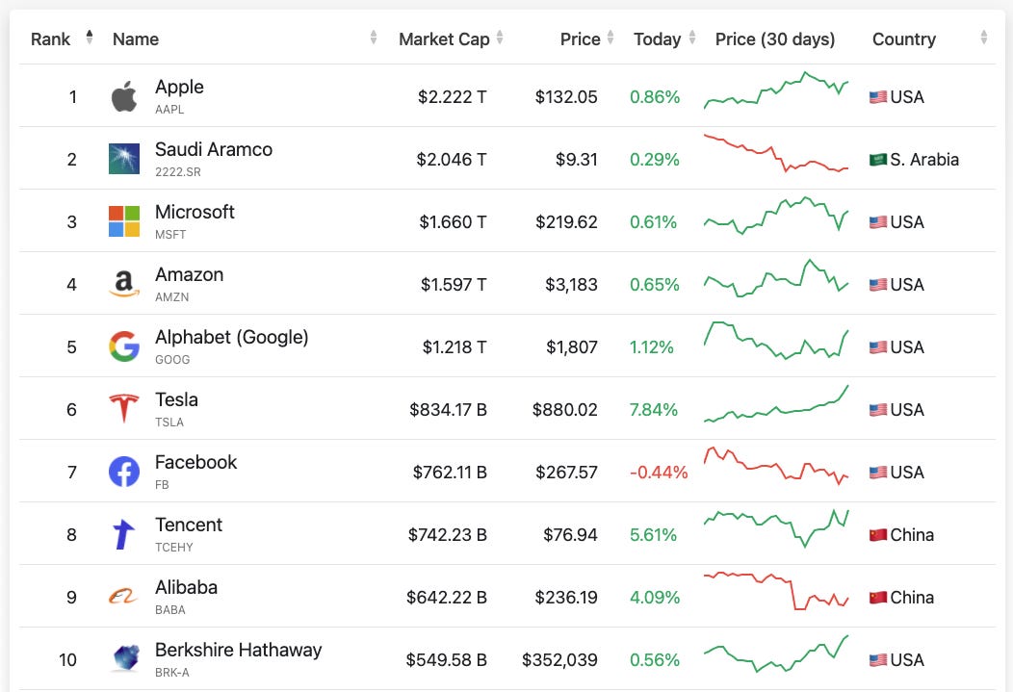
Task: Click Apple's 30-day price chart
Action: click(776, 90)
